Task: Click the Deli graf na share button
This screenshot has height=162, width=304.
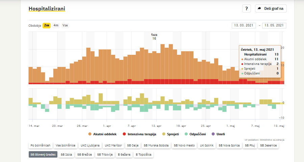Action: tap(271, 9)
